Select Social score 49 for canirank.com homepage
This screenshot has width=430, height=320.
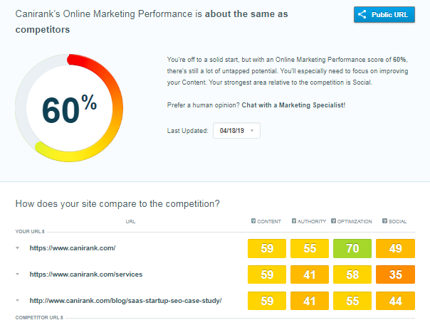pyautogui.click(x=395, y=248)
